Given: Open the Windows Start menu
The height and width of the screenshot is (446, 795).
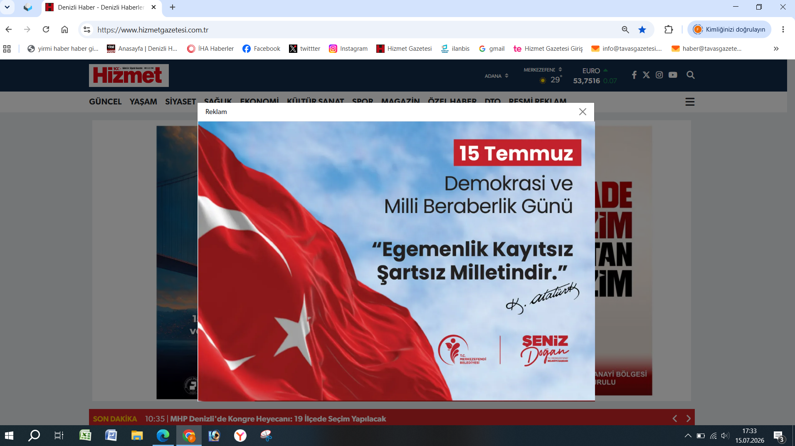Looking at the screenshot, I should [9, 436].
